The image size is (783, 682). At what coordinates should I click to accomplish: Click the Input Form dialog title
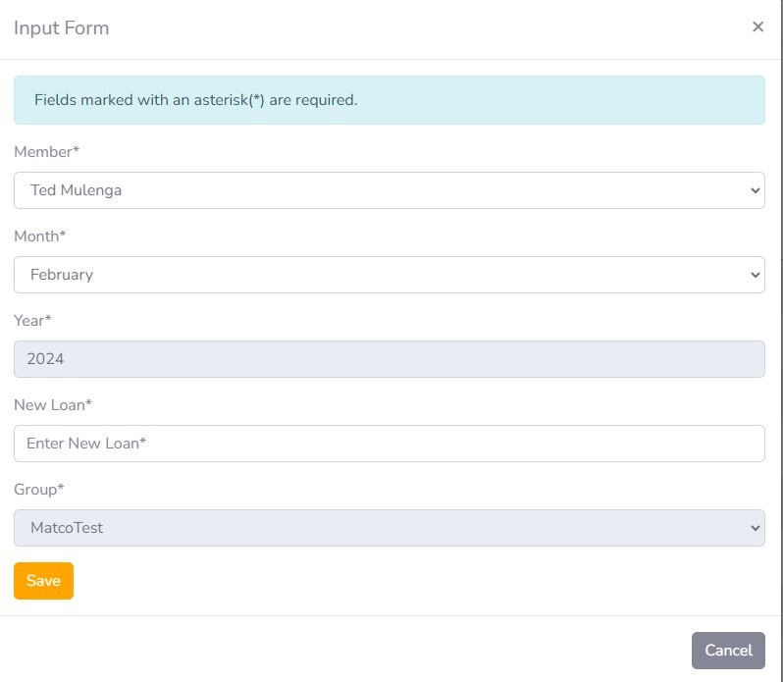pos(61,28)
